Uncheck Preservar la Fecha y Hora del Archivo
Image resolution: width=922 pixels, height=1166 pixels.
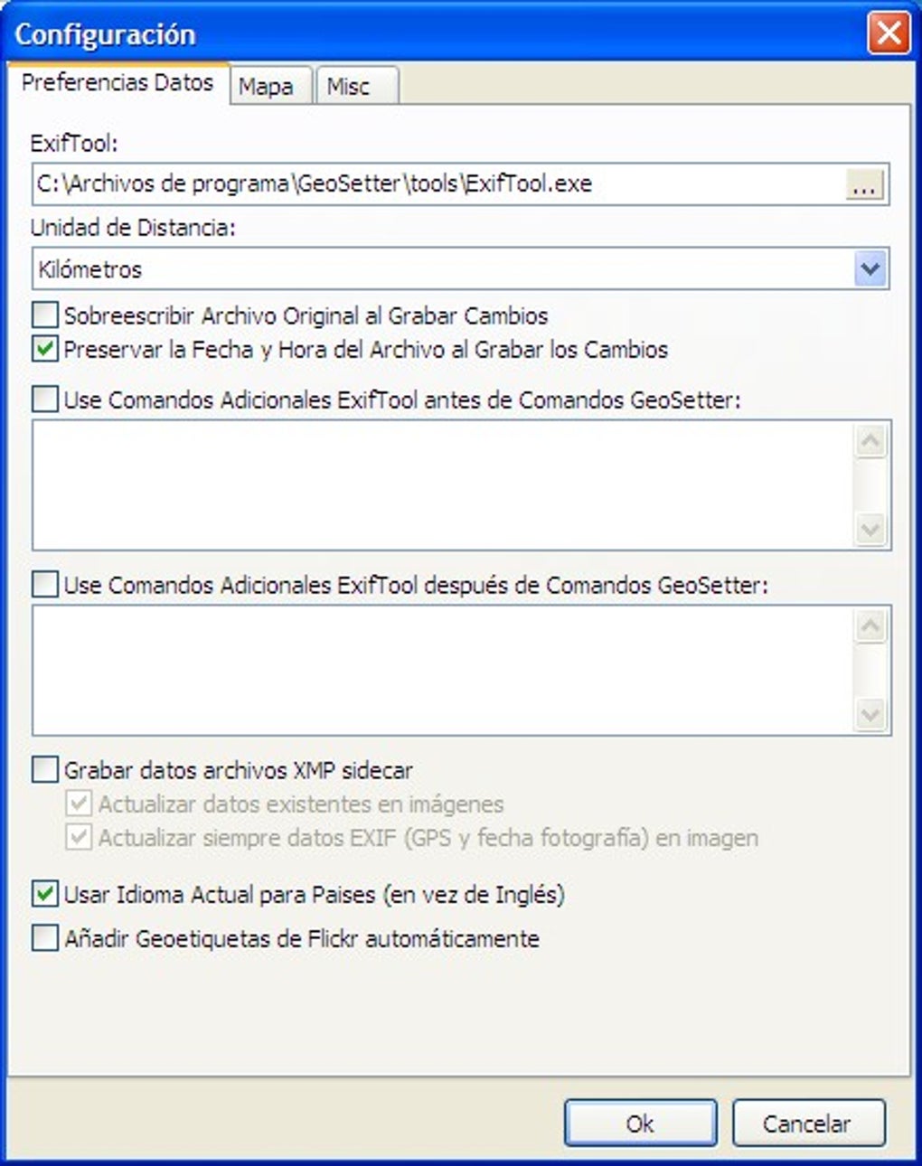(44, 349)
